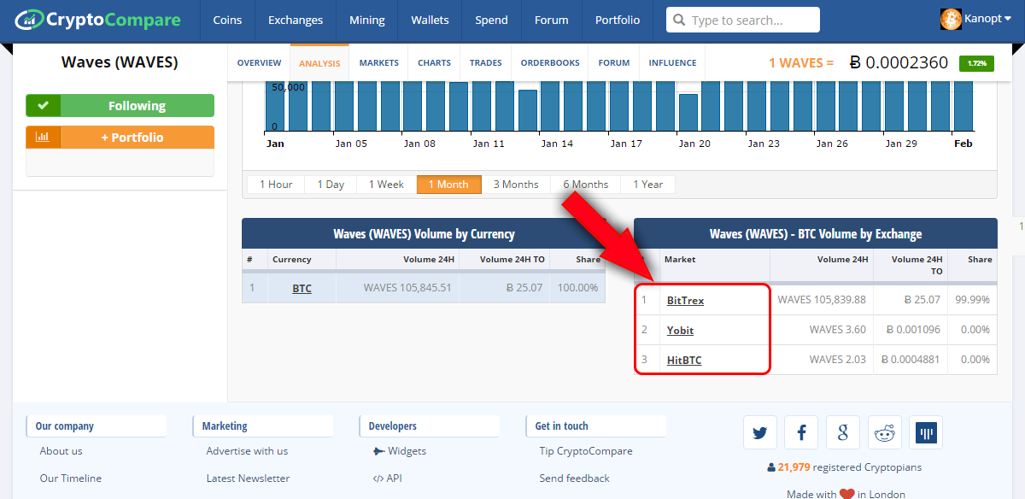Screen dimensions: 1025x499
Task: Click the code brackets icon beside API
Action: (378, 478)
